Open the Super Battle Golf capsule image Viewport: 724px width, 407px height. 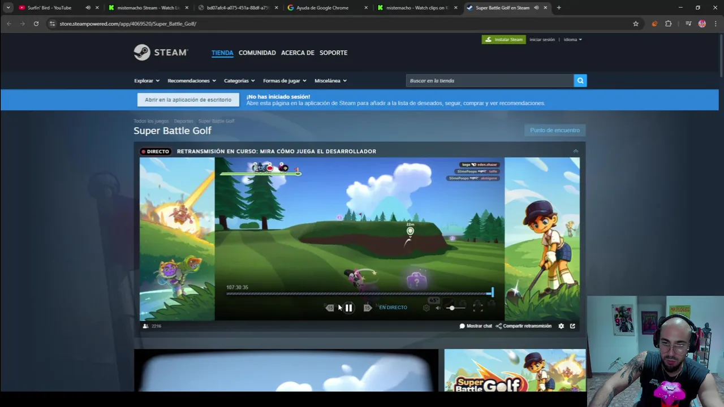[x=515, y=370]
